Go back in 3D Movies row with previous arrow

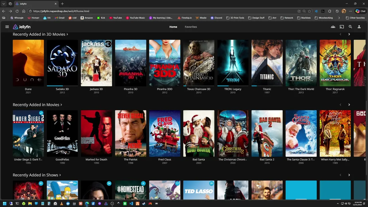pyautogui.click(x=340, y=34)
